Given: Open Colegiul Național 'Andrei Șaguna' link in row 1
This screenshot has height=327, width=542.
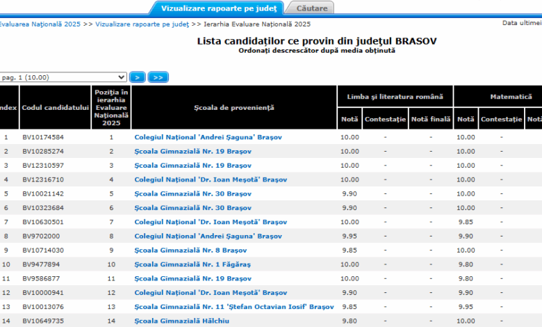Looking at the screenshot, I should point(208,137).
